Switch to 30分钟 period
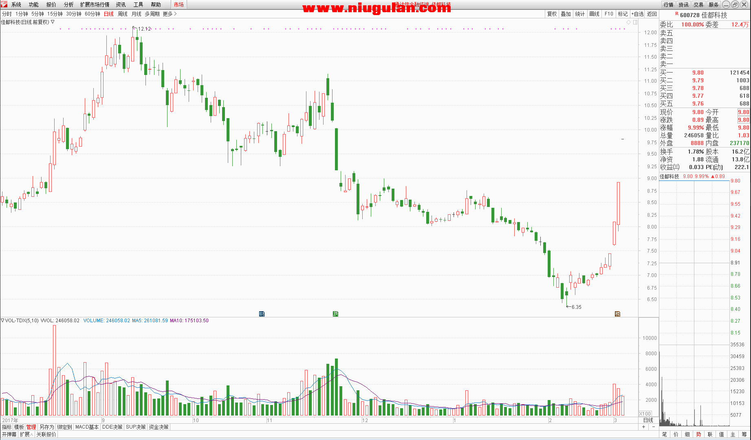751x440 pixels. (x=74, y=14)
